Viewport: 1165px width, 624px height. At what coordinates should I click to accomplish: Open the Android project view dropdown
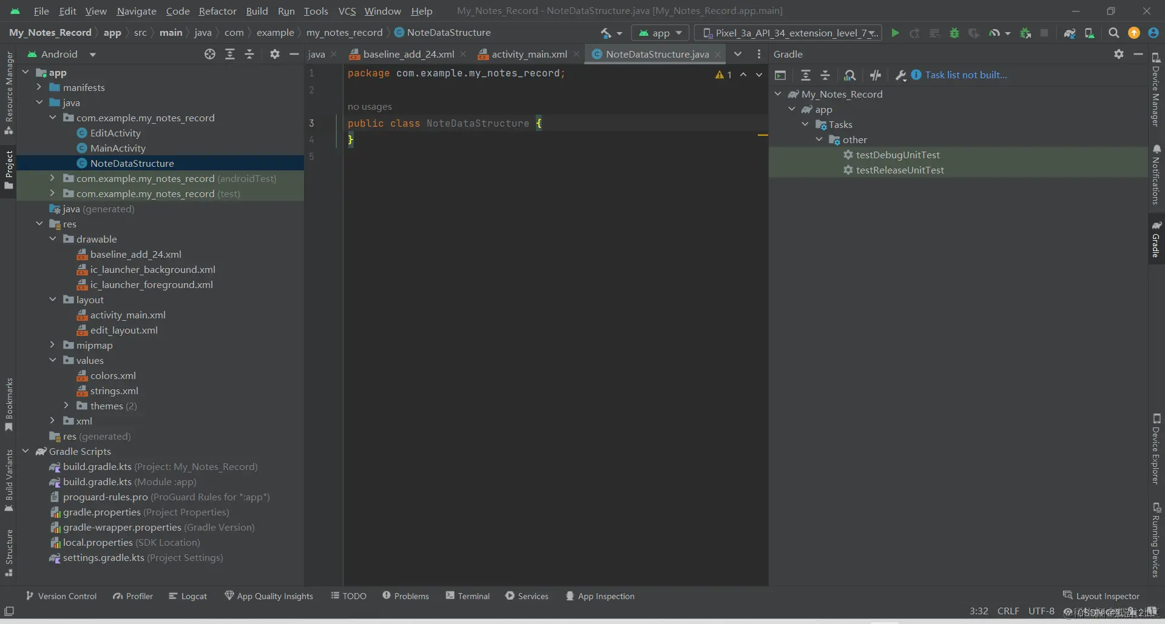[62, 54]
